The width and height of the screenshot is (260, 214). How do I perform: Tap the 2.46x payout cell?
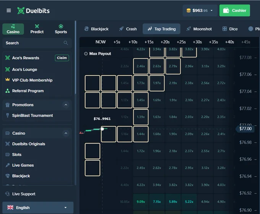point(141,66)
